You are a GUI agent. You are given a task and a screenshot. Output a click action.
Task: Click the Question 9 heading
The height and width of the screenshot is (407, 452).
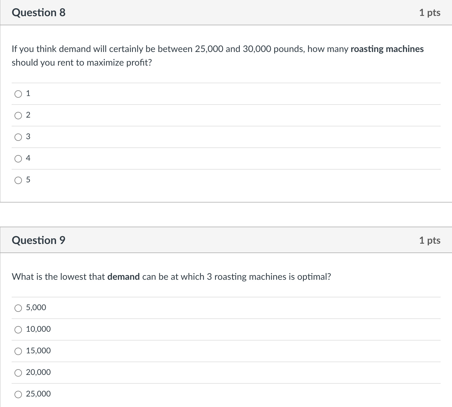38,240
